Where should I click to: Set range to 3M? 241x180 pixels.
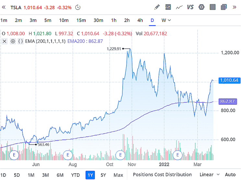click(x=45, y=175)
